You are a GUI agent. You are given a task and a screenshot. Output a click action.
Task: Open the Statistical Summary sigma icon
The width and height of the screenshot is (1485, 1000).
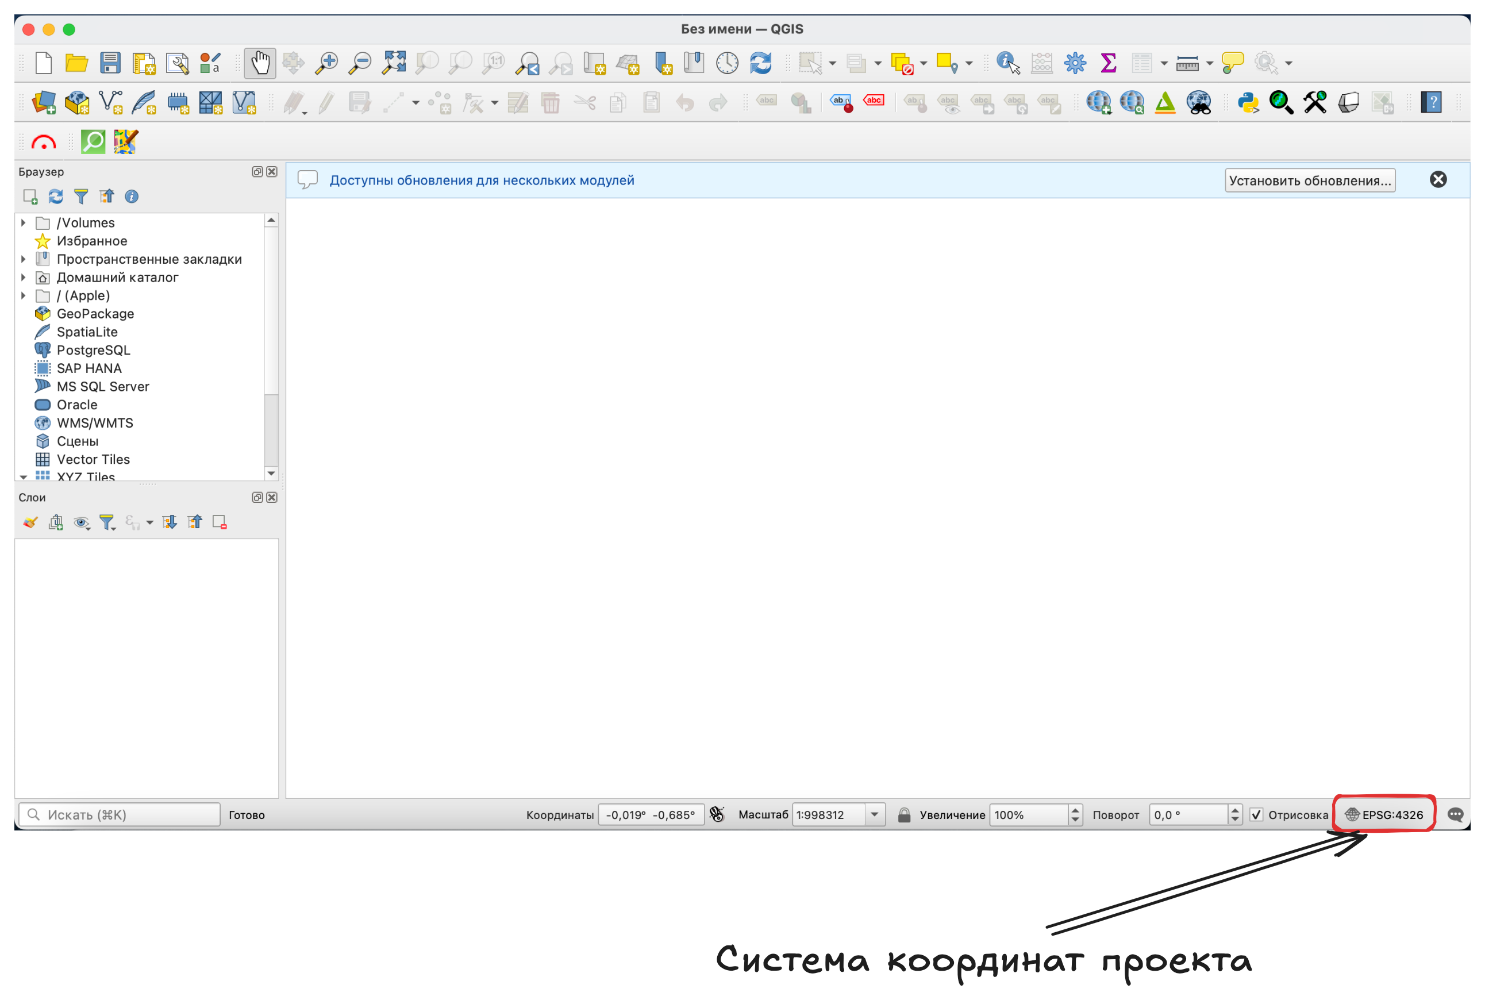coord(1108,63)
